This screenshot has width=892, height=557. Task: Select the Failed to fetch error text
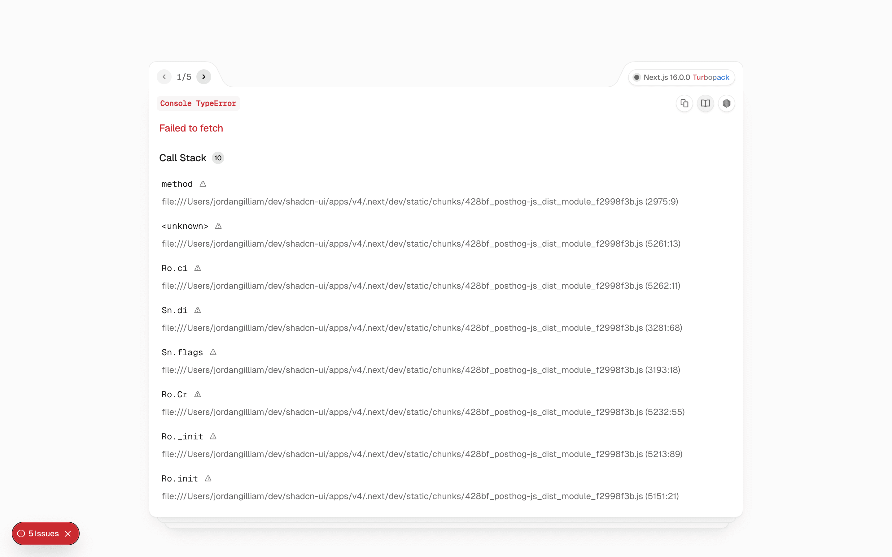191,128
